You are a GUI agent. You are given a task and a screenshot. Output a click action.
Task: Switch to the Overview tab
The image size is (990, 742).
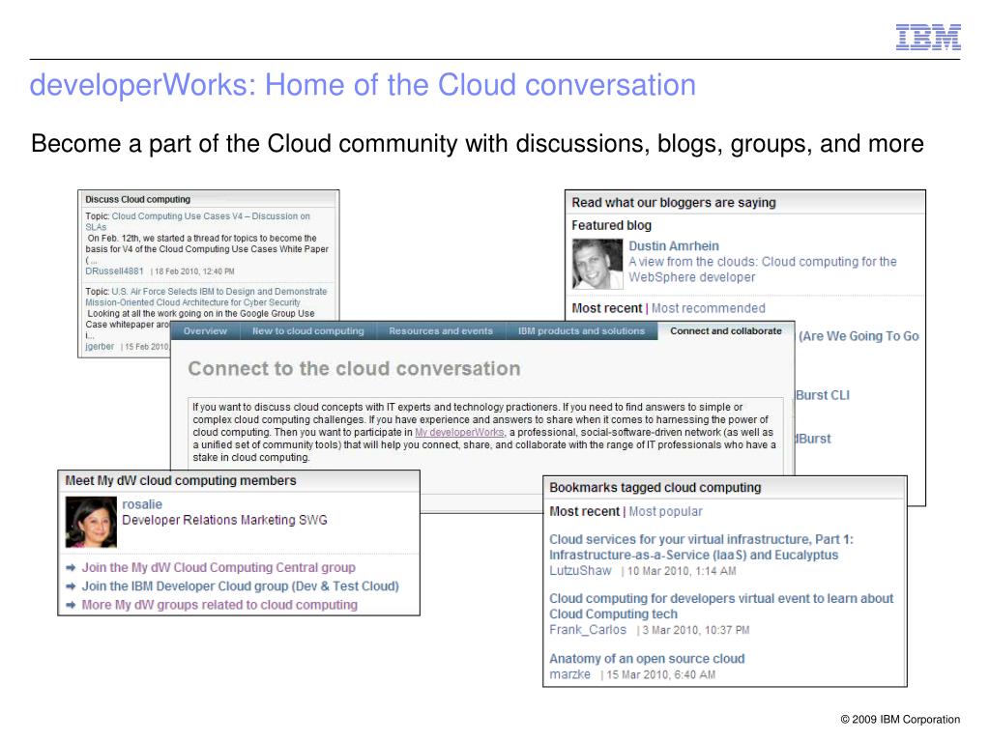point(205,330)
